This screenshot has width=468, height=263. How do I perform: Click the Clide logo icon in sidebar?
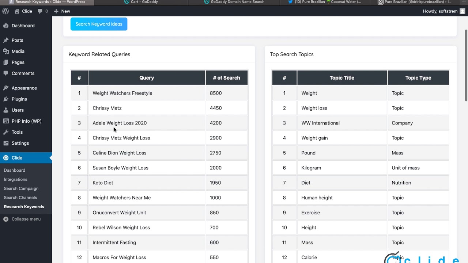5,158
